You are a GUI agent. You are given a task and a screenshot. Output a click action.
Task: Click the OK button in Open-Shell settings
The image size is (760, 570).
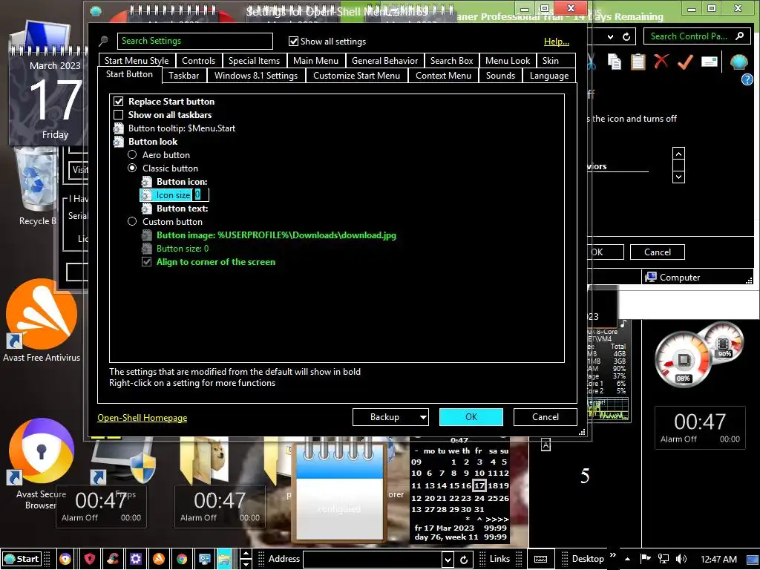471,417
